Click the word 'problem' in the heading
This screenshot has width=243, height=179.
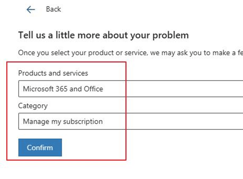pos(170,36)
